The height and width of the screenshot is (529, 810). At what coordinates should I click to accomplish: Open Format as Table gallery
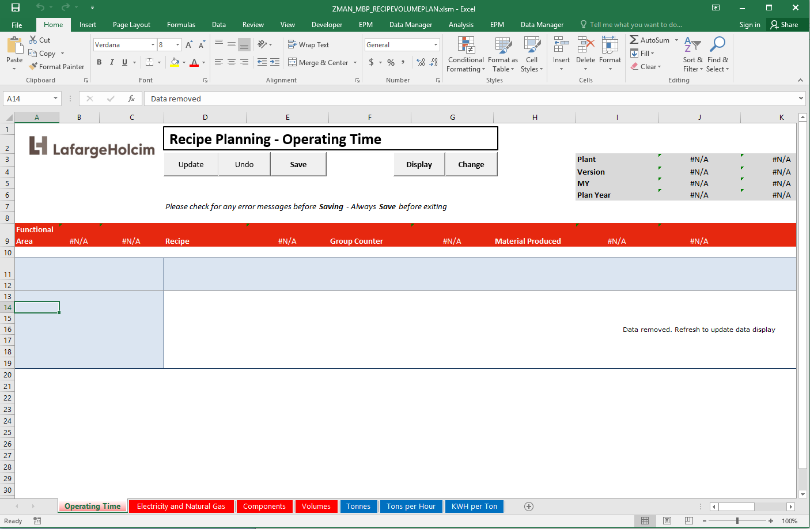[503, 54]
